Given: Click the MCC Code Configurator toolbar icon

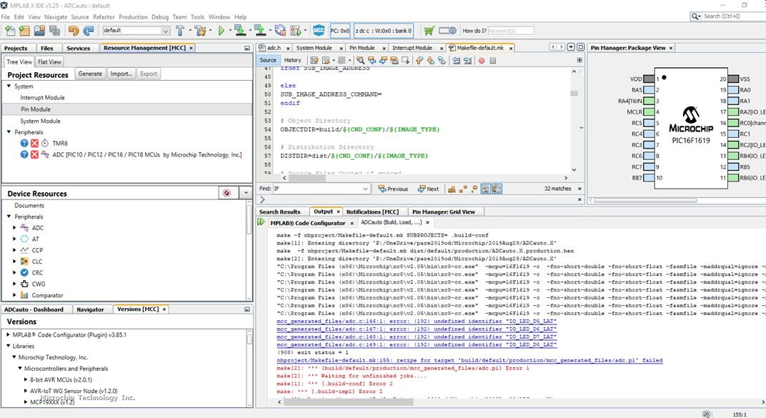Looking at the screenshot, I should click(x=319, y=31).
